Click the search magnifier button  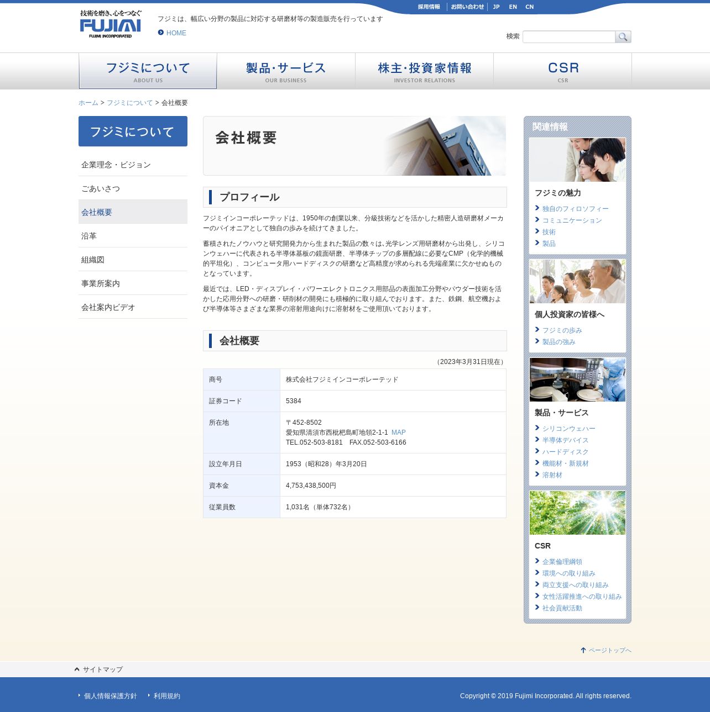[x=623, y=37]
